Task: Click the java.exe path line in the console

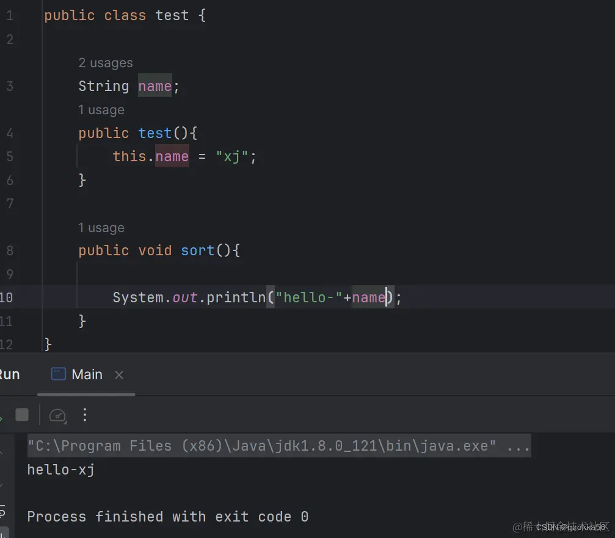Action: pos(279,446)
